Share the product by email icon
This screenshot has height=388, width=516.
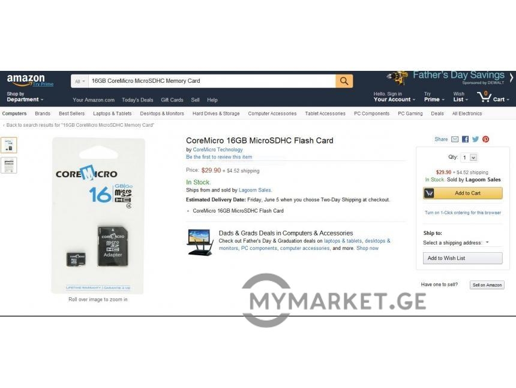455,139
